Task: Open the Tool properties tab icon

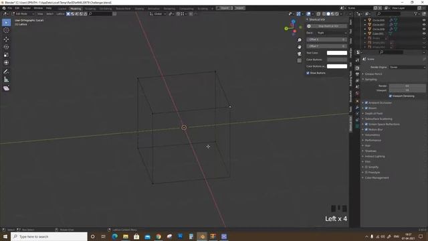Action: tap(357, 60)
